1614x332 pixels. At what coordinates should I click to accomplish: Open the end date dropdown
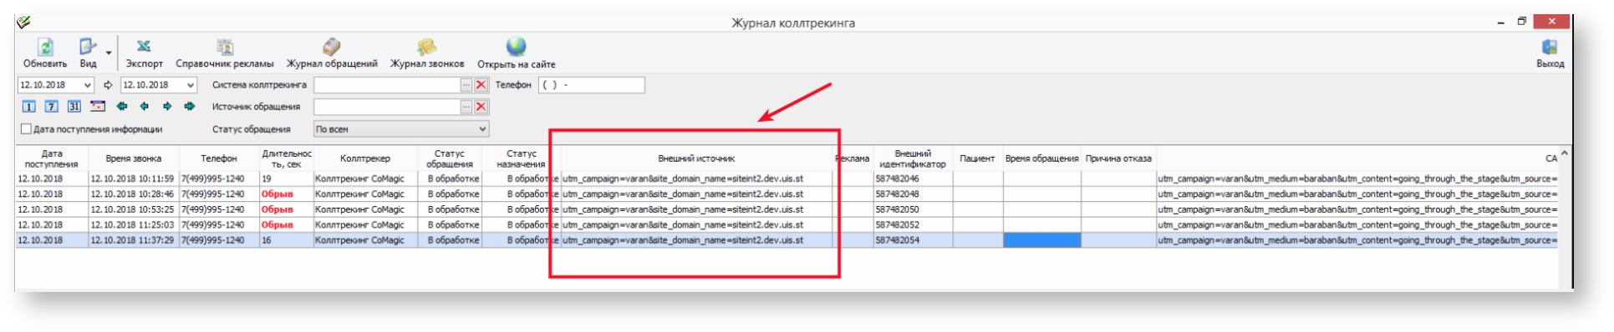[x=191, y=85]
